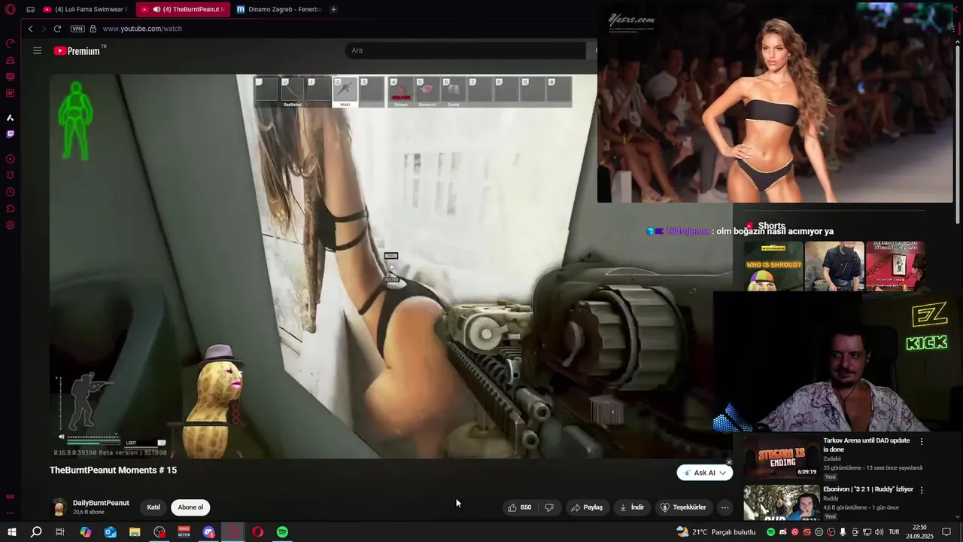Click the Abone ol subscribe button
This screenshot has width=963, height=542.
coord(190,507)
